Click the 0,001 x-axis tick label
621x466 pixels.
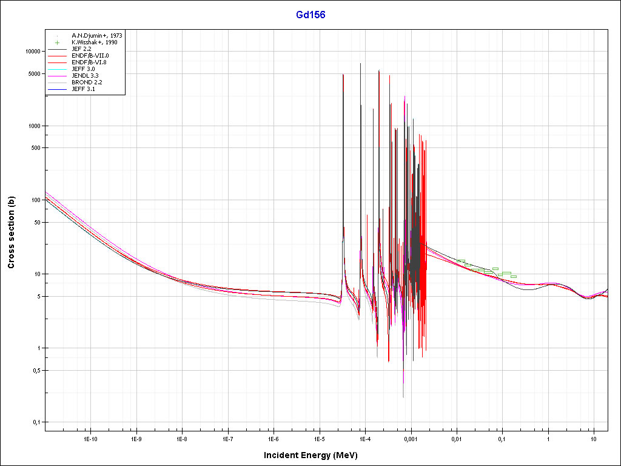tap(411, 438)
